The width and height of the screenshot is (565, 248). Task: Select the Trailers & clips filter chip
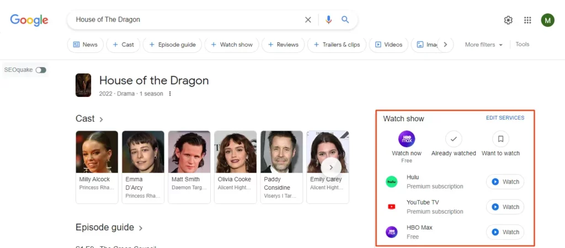coord(337,45)
